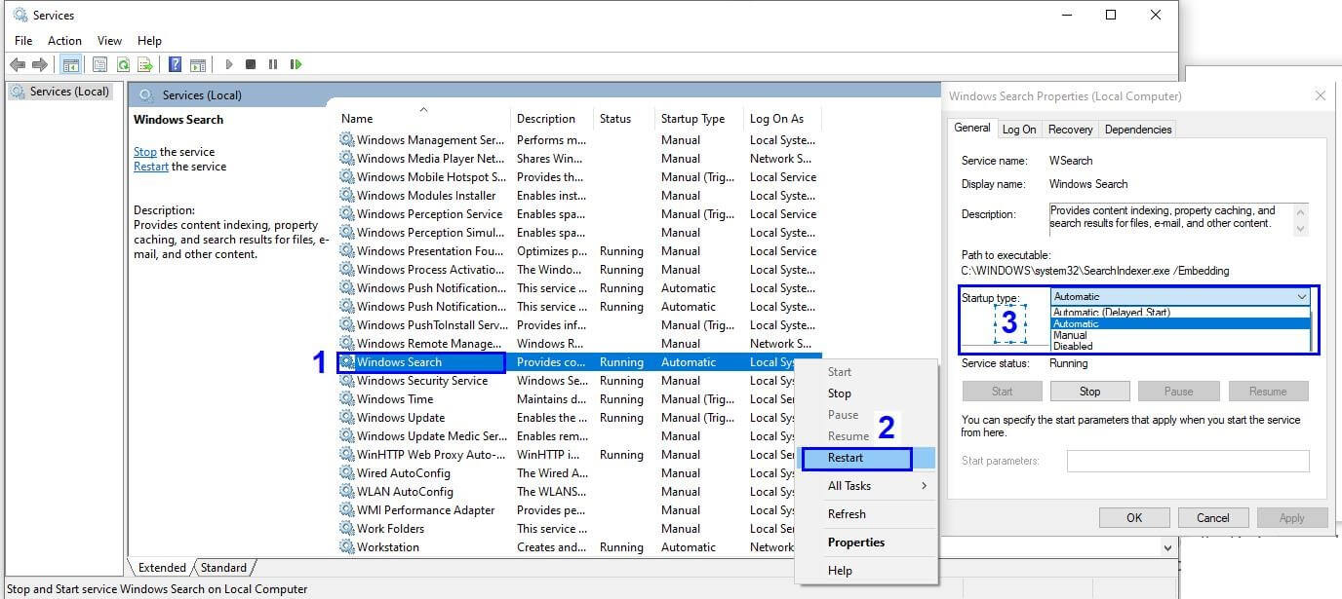Sort by the Log On As column header
The image size is (1342, 599).
pyautogui.click(x=782, y=119)
